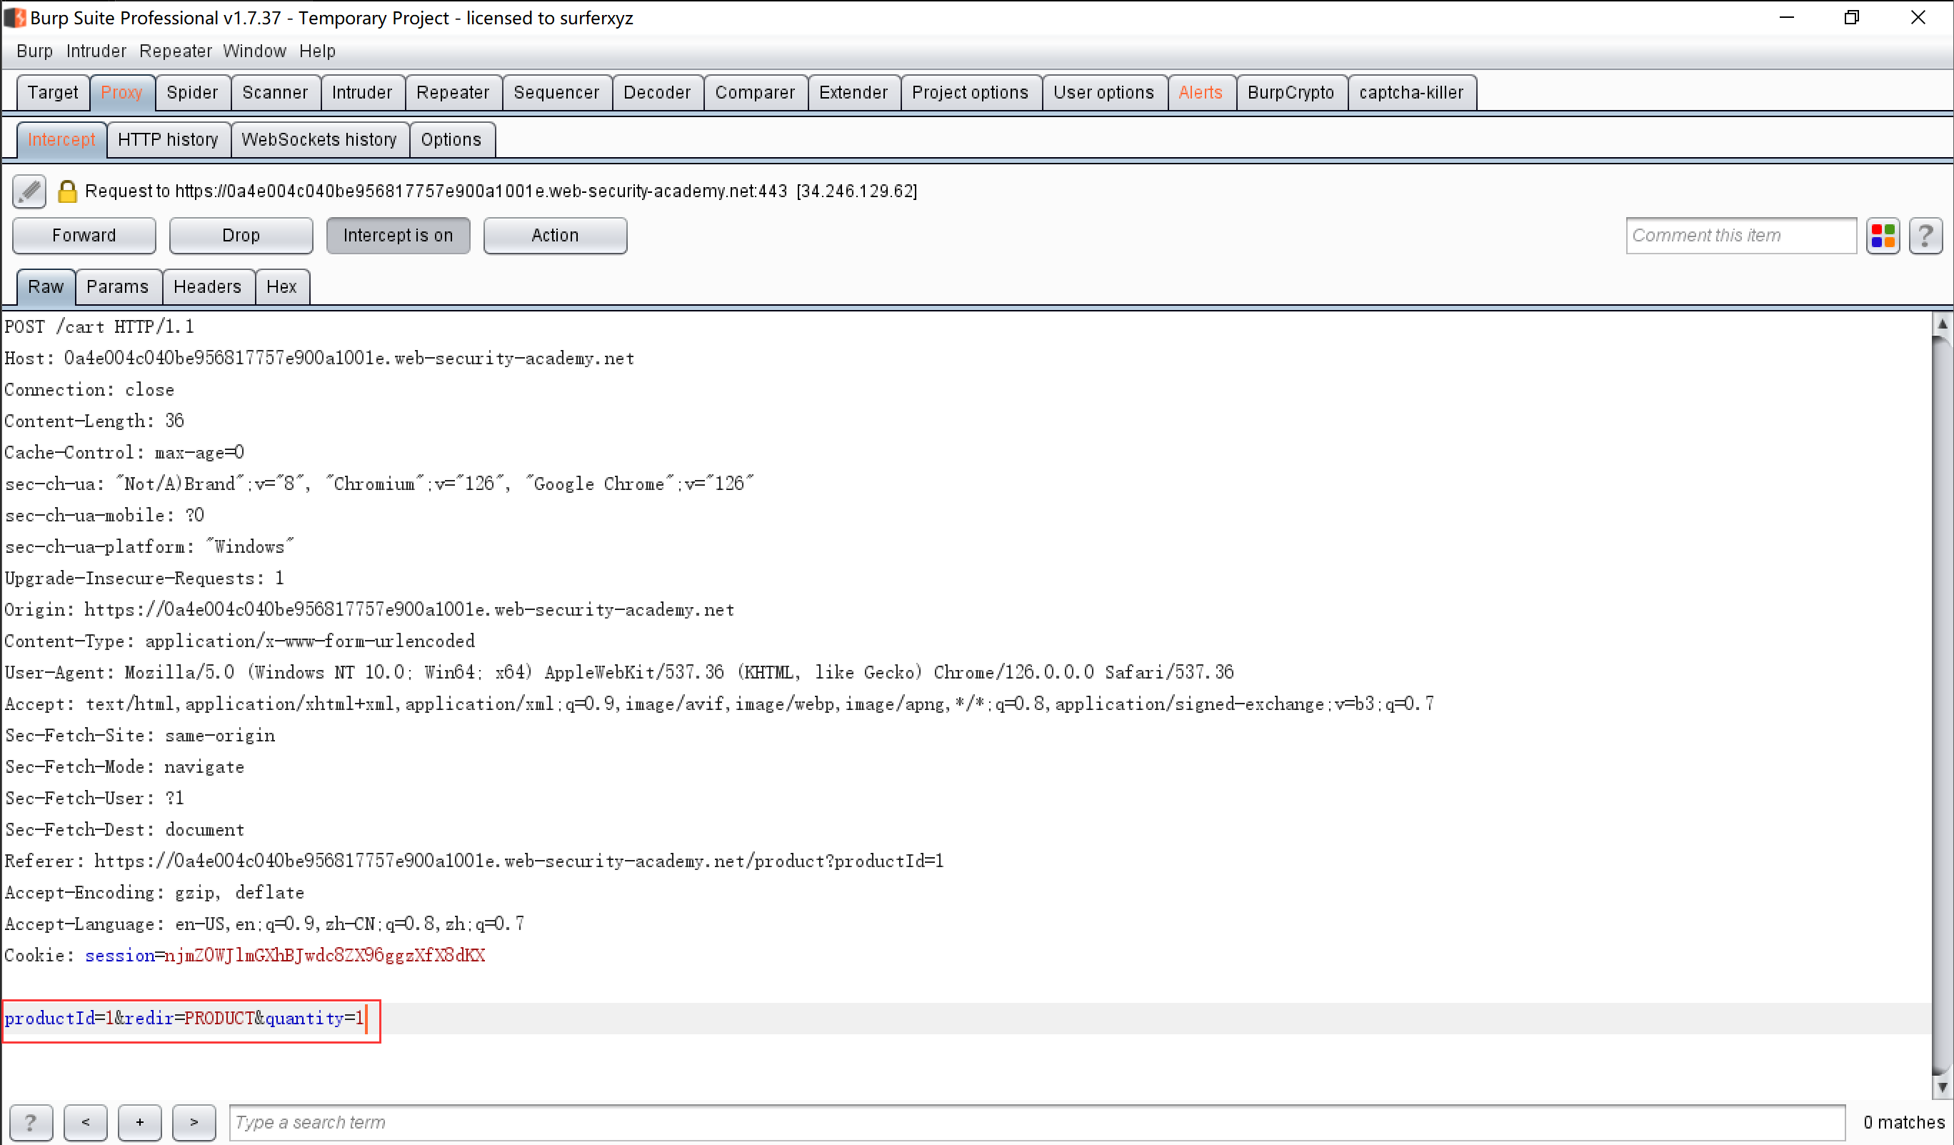Toggle Intercept on button state
The image size is (1954, 1145).
[x=396, y=234]
